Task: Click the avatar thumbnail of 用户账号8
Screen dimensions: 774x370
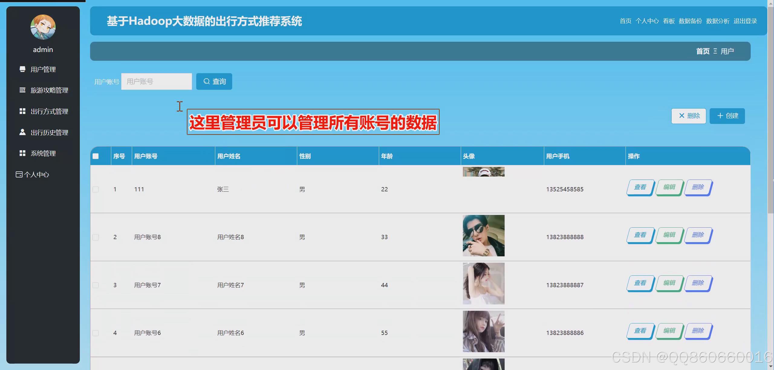Action: click(484, 236)
